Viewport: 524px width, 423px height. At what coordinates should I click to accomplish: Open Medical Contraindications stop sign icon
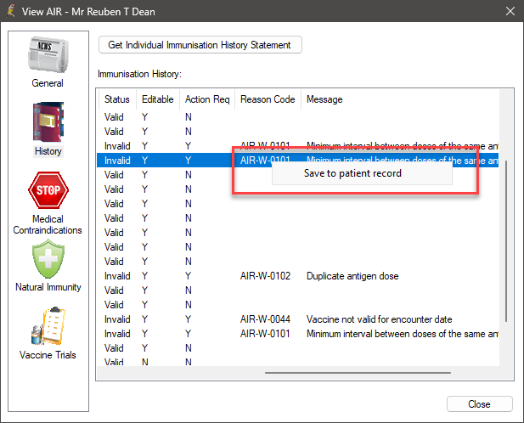[48, 190]
